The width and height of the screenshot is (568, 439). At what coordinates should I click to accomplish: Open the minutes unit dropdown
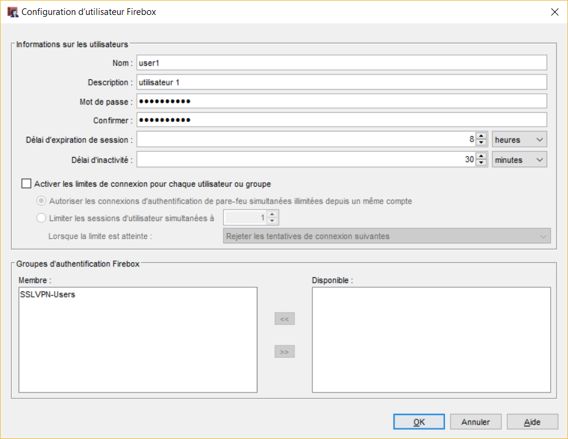coord(519,159)
